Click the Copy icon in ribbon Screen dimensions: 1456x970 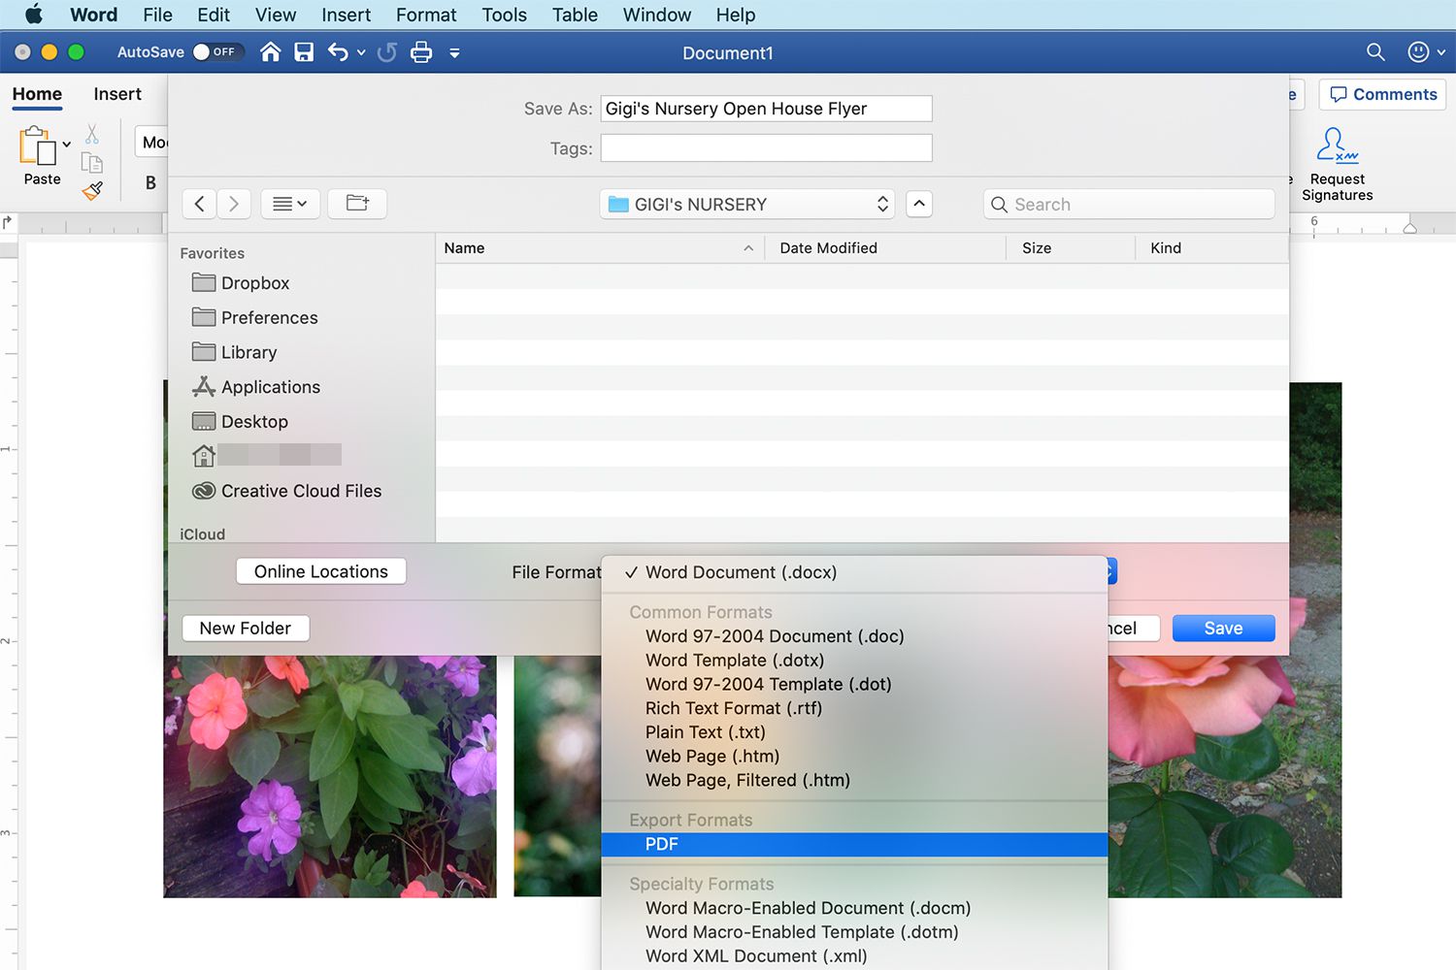coord(92,162)
